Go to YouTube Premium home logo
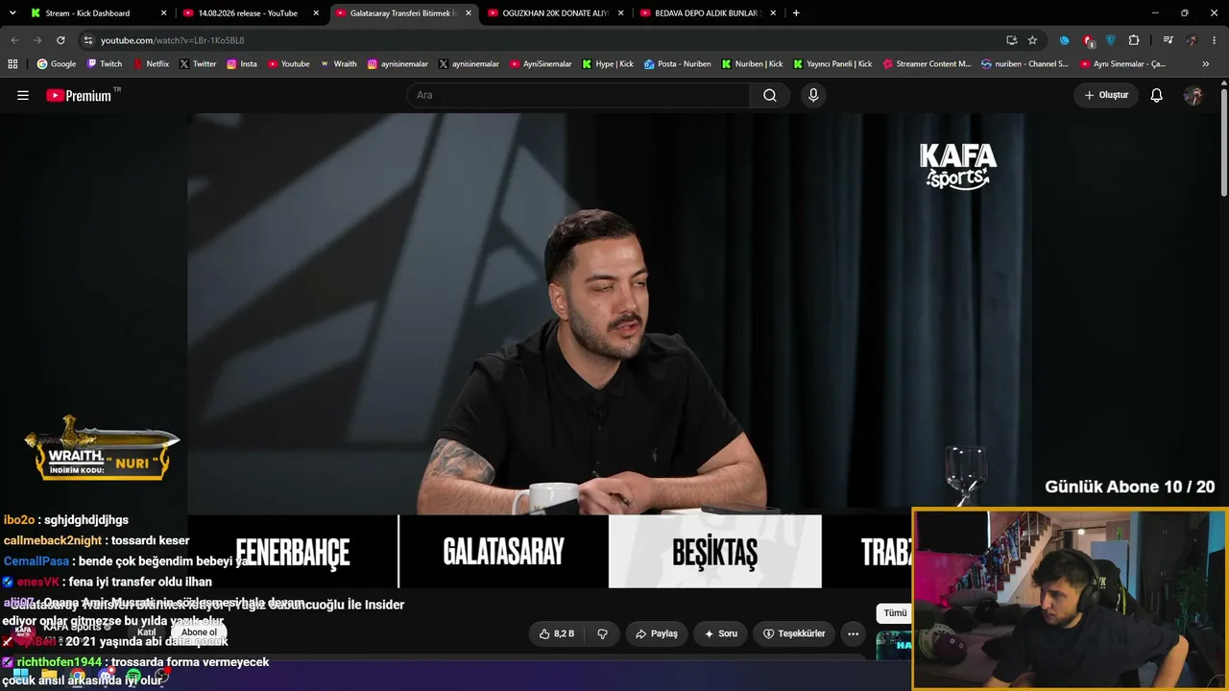The height and width of the screenshot is (691, 1229). pyautogui.click(x=79, y=95)
